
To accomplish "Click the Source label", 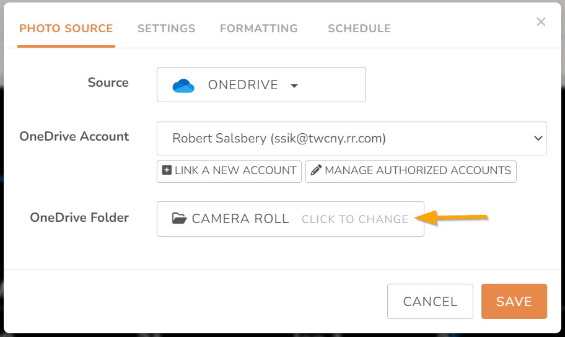I will [108, 82].
